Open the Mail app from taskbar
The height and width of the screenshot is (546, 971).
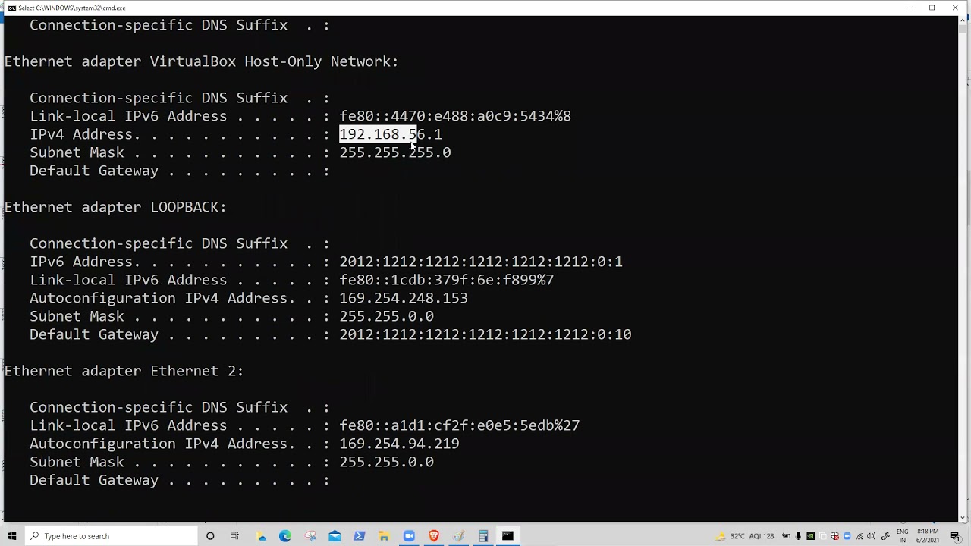pos(335,536)
